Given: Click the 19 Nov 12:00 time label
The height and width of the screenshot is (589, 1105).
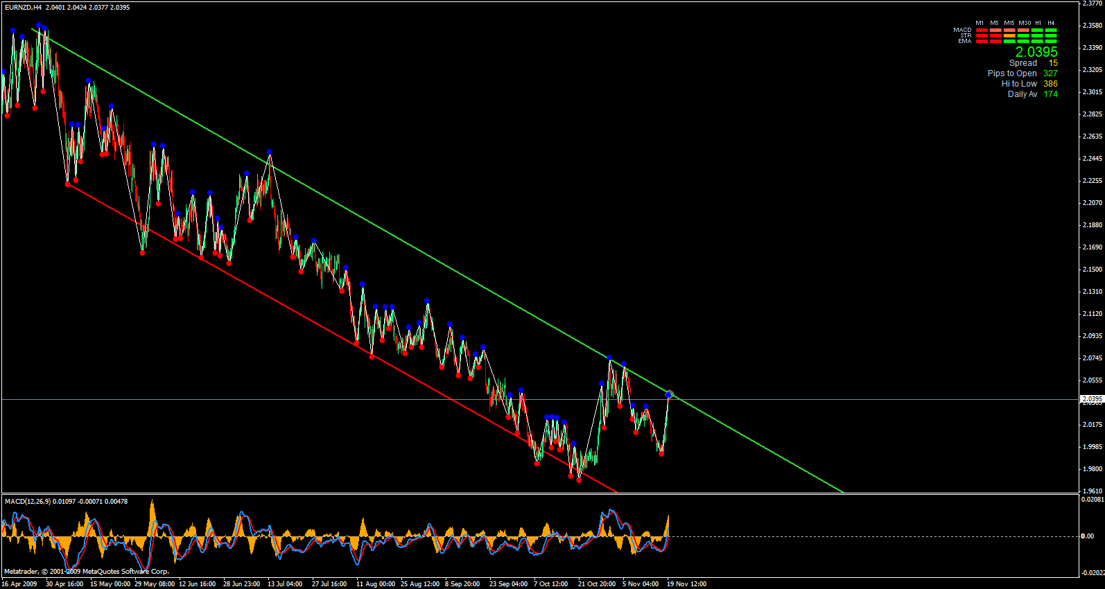Looking at the screenshot, I should (x=686, y=584).
